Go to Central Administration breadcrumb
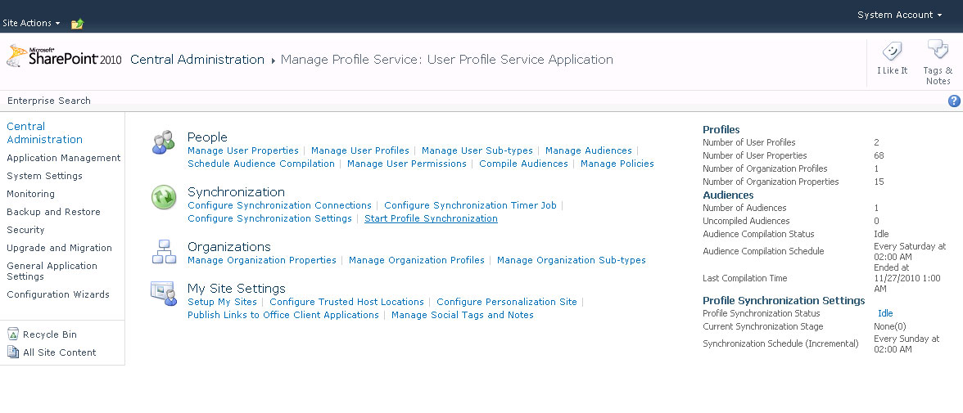 tap(197, 60)
